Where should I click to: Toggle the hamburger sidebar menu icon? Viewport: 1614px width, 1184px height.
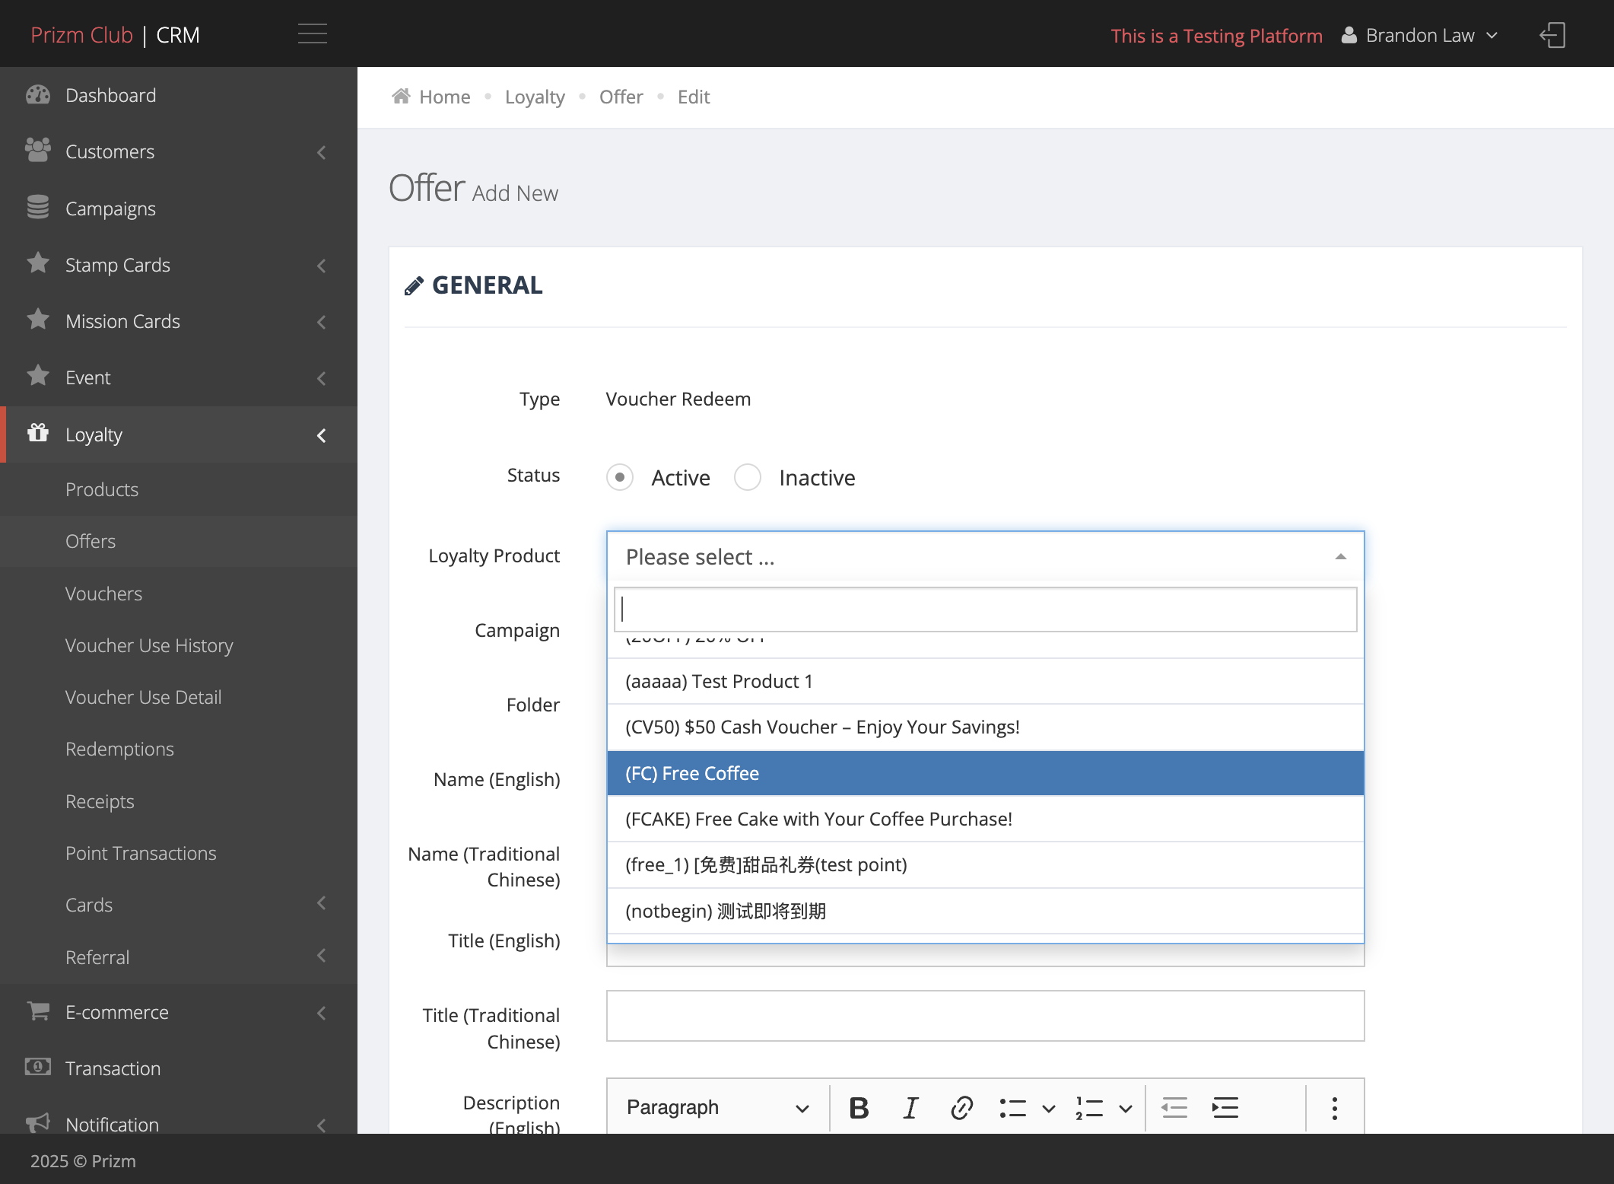(312, 34)
